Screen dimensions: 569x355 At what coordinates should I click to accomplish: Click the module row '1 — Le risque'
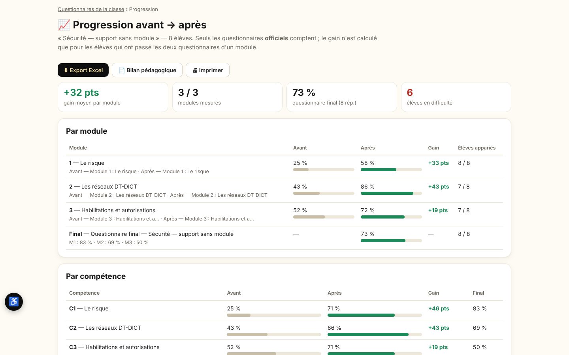click(284, 167)
